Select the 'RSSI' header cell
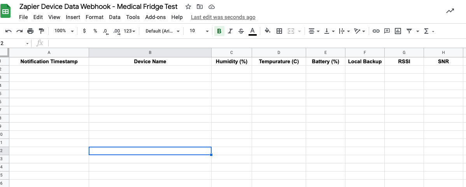The height and width of the screenshot is (187, 466). (x=404, y=61)
